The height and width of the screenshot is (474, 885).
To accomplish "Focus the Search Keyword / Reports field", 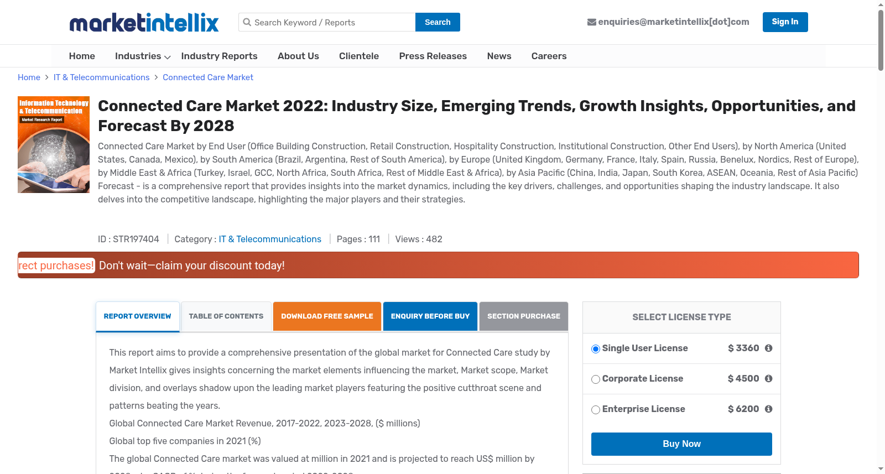I will (x=327, y=22).
